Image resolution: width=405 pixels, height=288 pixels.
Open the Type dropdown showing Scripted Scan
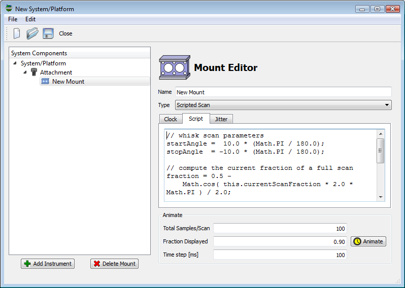(x=283, y=105)
